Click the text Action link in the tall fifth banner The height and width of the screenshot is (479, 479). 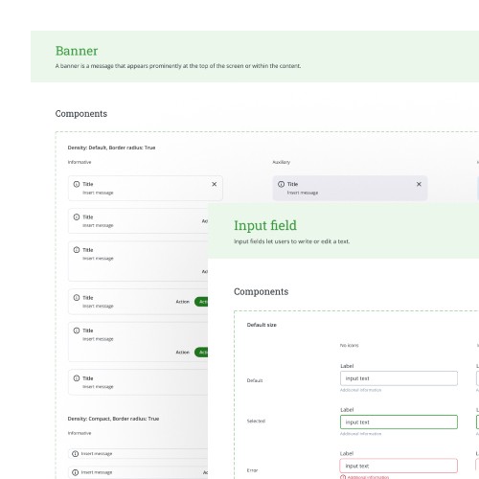183,353
